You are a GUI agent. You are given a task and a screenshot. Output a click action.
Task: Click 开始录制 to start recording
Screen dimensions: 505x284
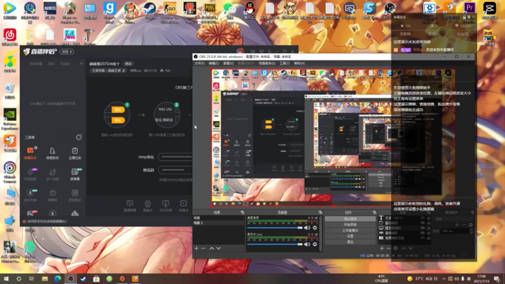(x=350, y=225)
